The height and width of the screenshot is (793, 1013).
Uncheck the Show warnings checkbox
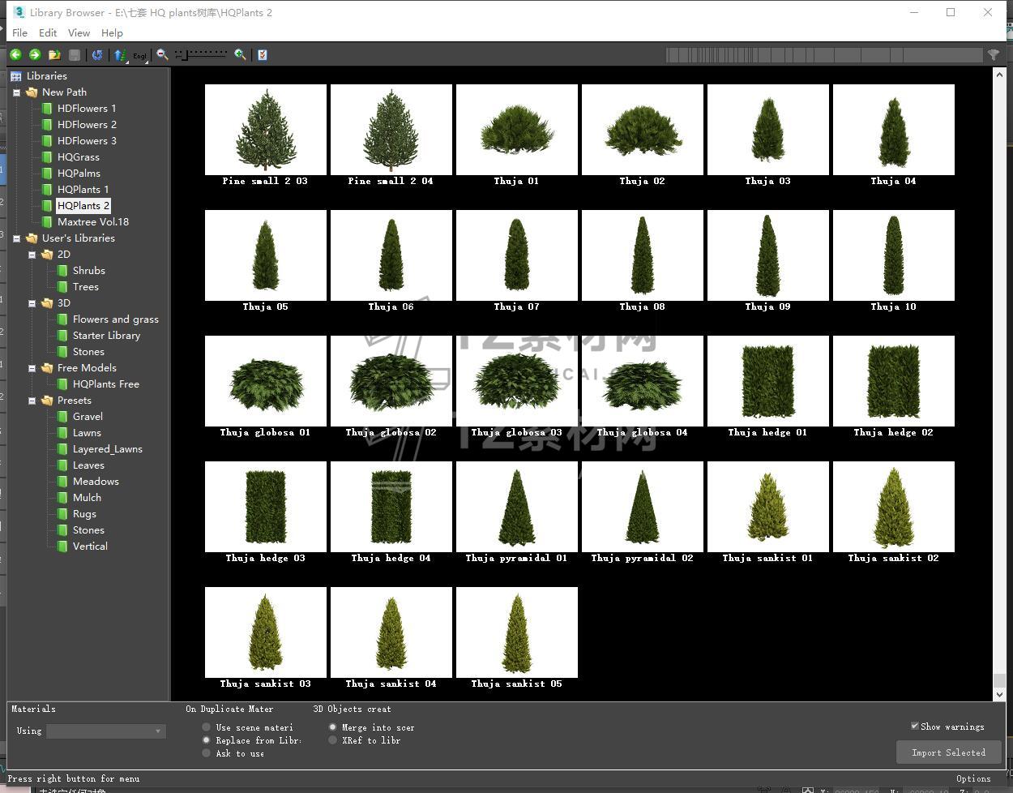pos(915,726)
